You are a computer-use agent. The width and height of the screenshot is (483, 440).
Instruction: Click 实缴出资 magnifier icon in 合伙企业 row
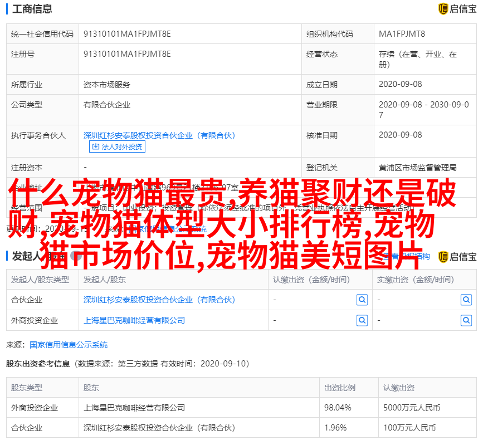point(466,300)
